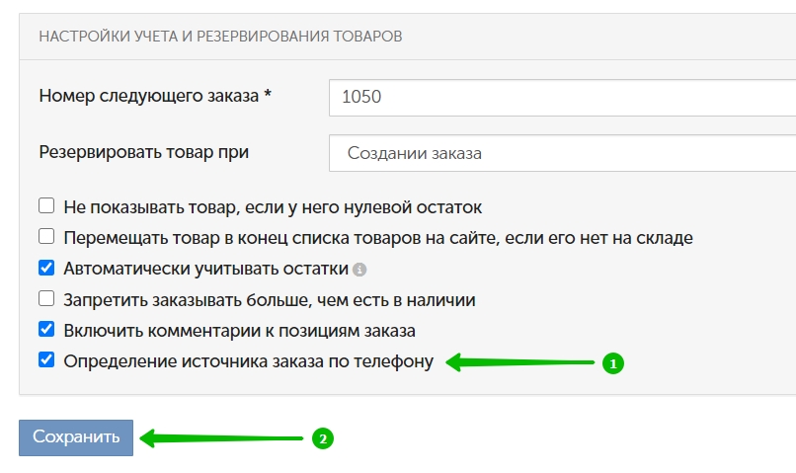Viewport: 796px width, 473px height.
Task: Uncheck the Автоматически учитывать остатки checkbox box
Action: (x=46, y=268)
